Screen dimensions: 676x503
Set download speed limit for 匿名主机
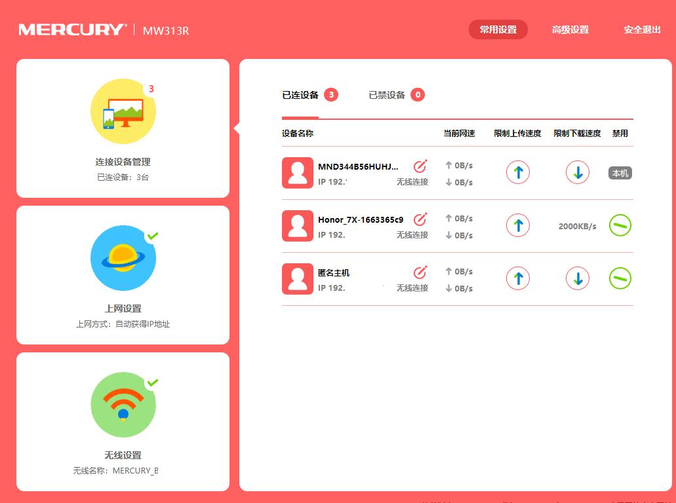point(577,278)
